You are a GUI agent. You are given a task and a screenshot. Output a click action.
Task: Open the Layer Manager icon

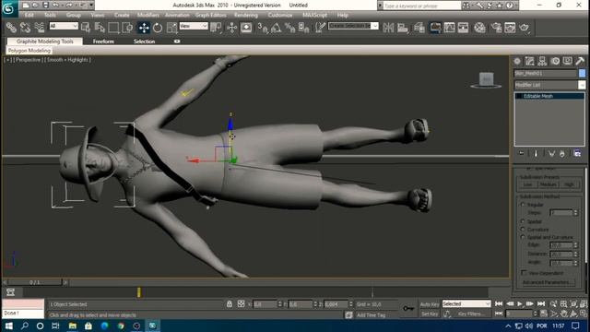(x=419, y=28)
